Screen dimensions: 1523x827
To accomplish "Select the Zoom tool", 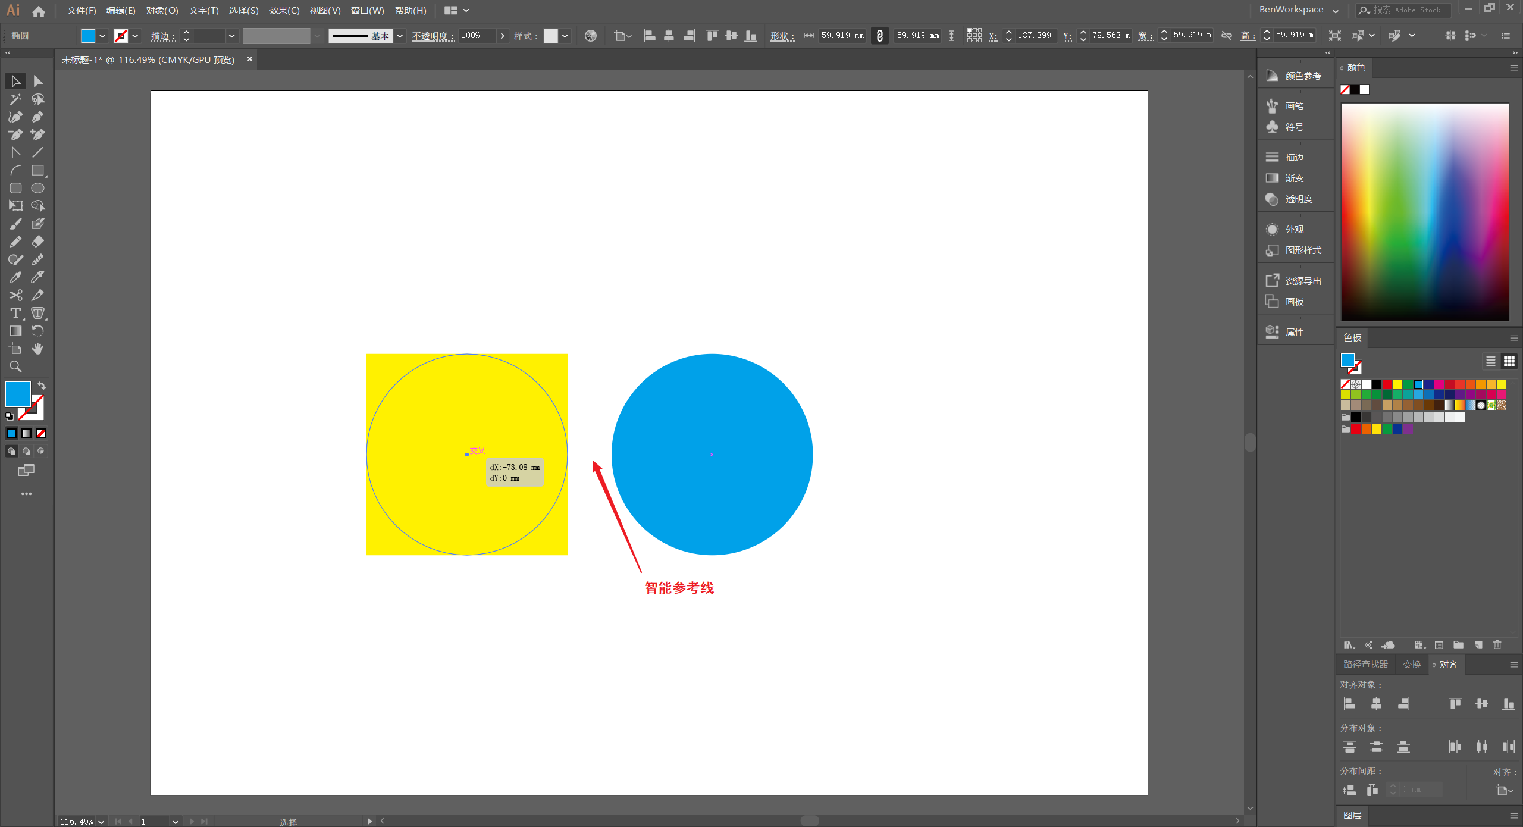I will pyautogui.click(x=15, y=366).
